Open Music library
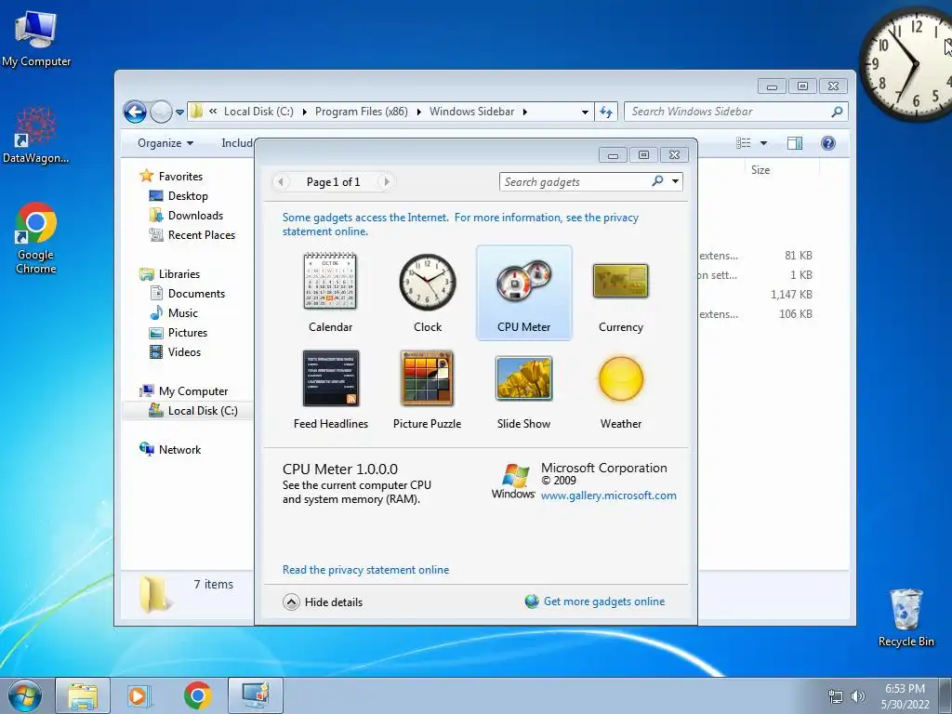The image size is (952, 714). [183, 313]
